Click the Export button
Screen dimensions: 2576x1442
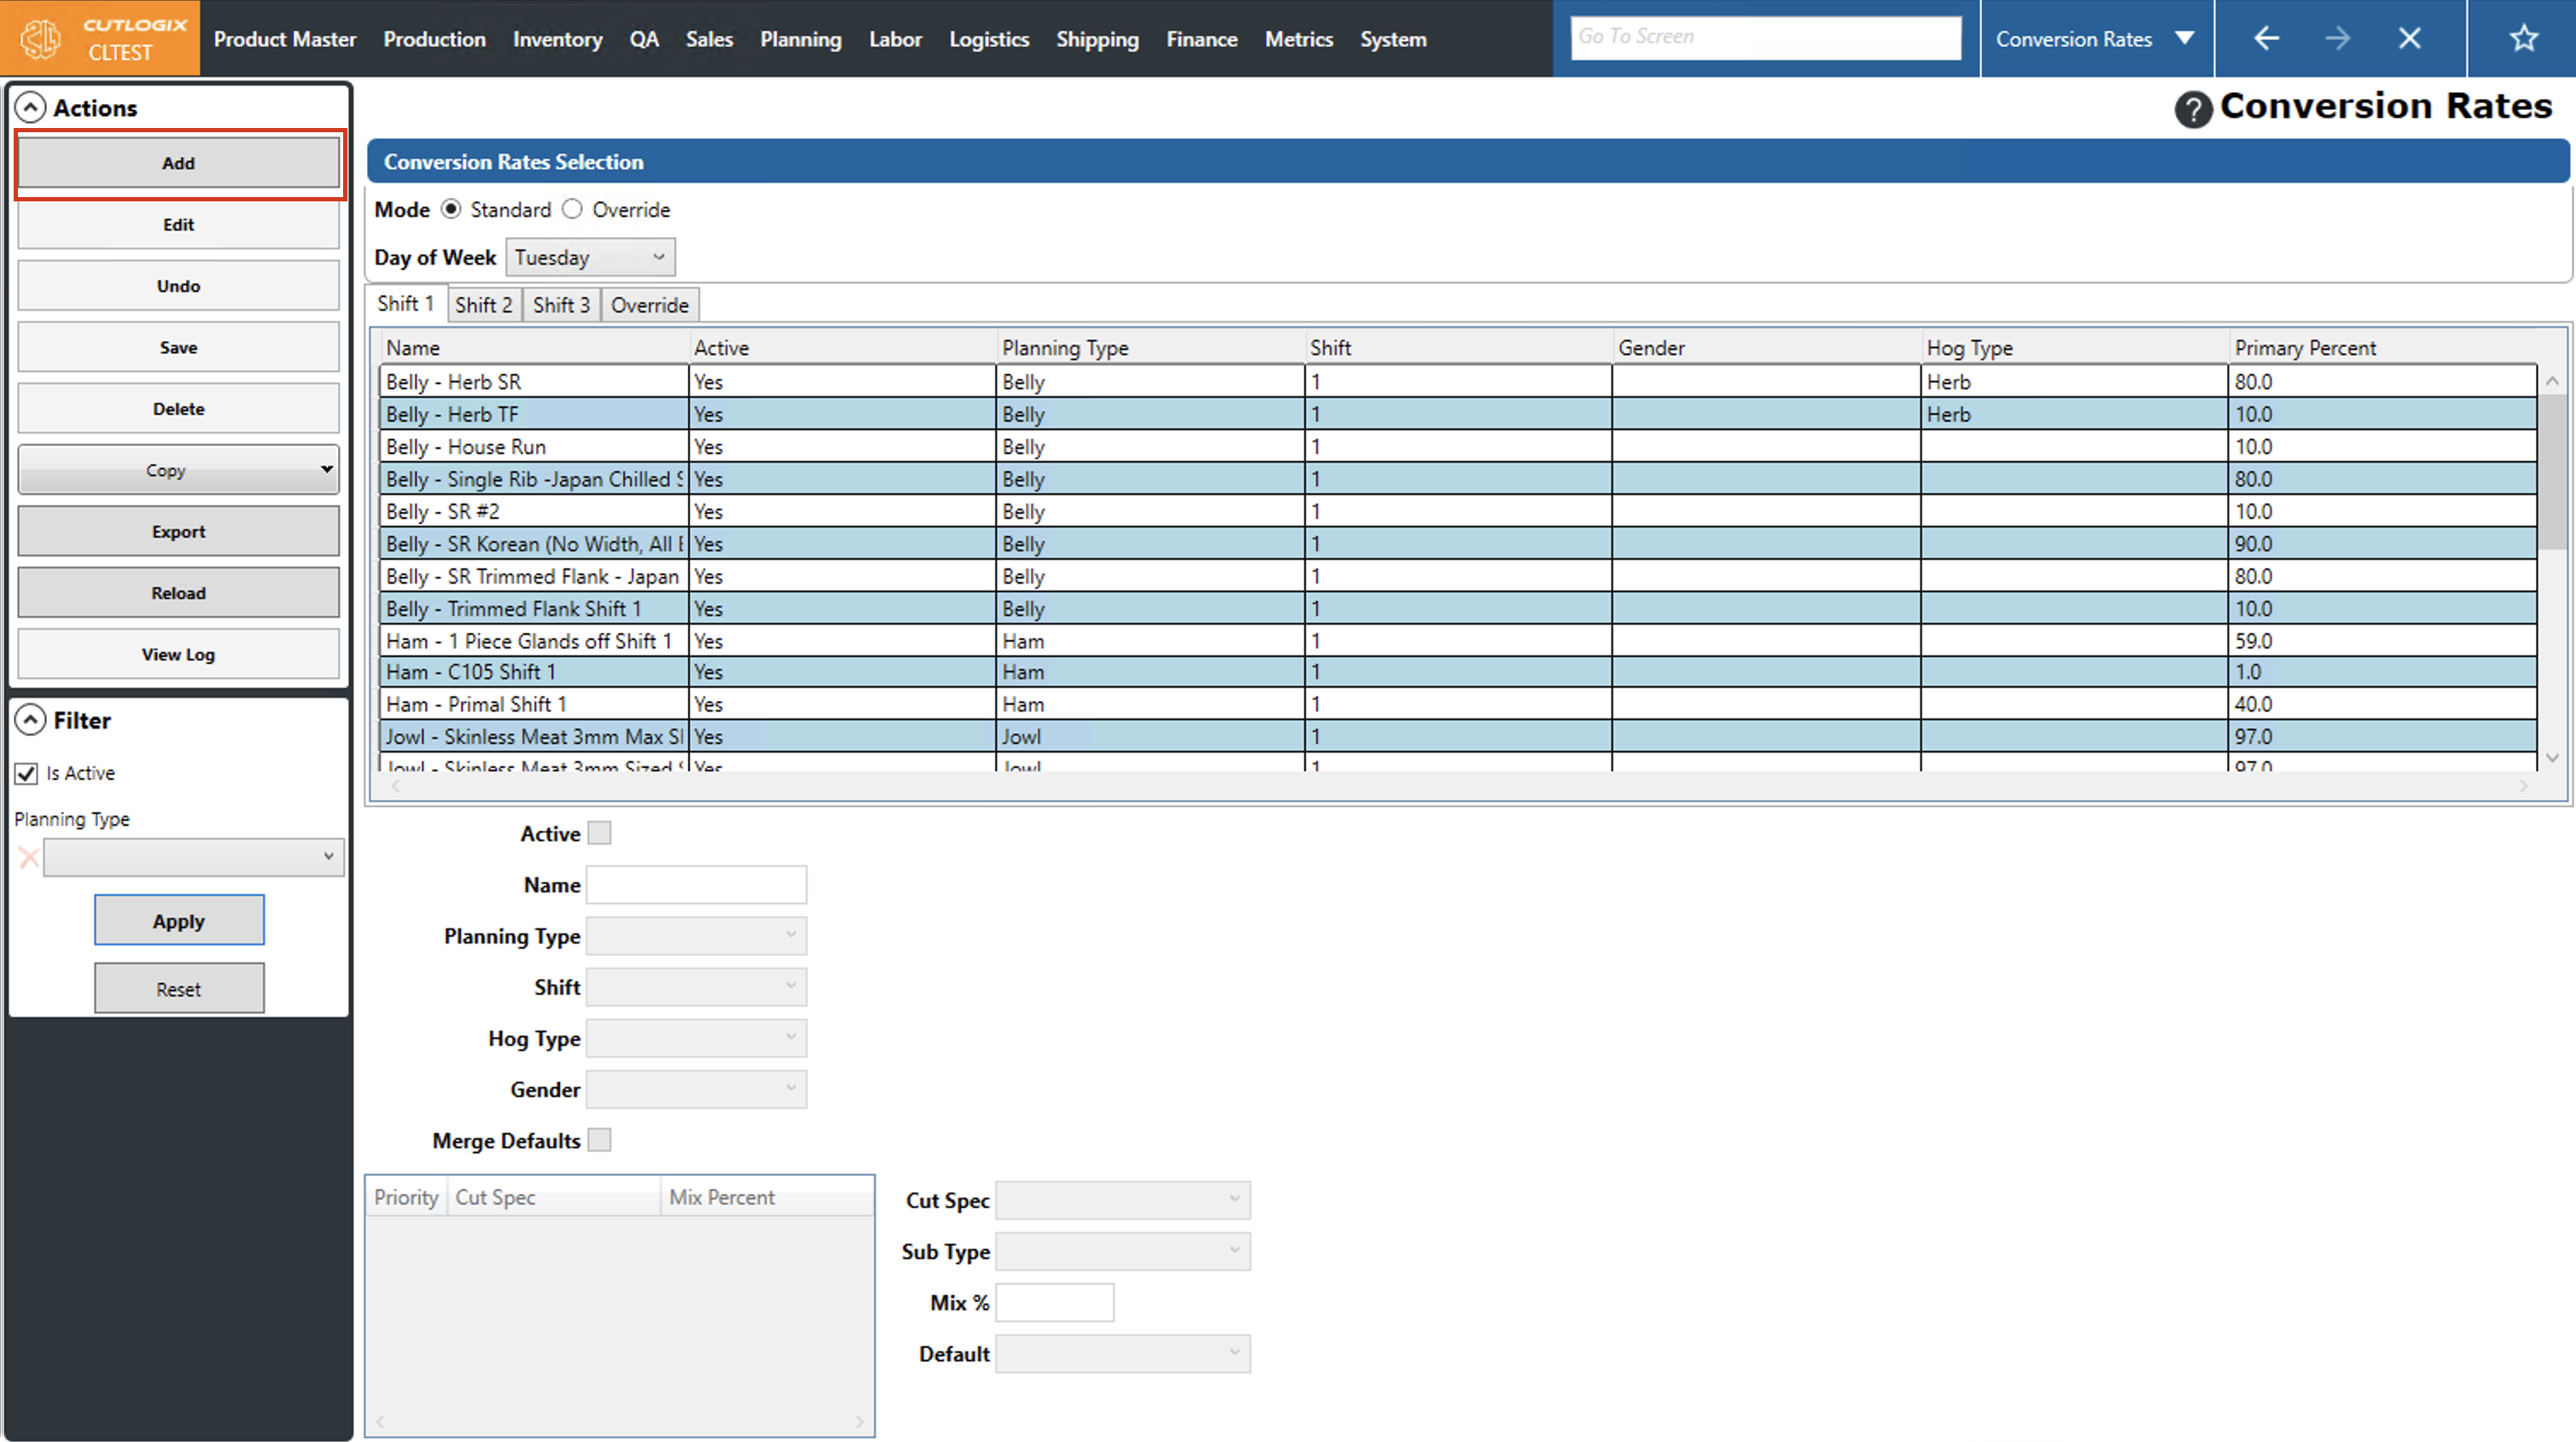[x=178, y=531]
